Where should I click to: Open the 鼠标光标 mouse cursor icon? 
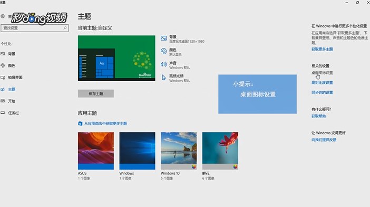[x=163, y=77]
